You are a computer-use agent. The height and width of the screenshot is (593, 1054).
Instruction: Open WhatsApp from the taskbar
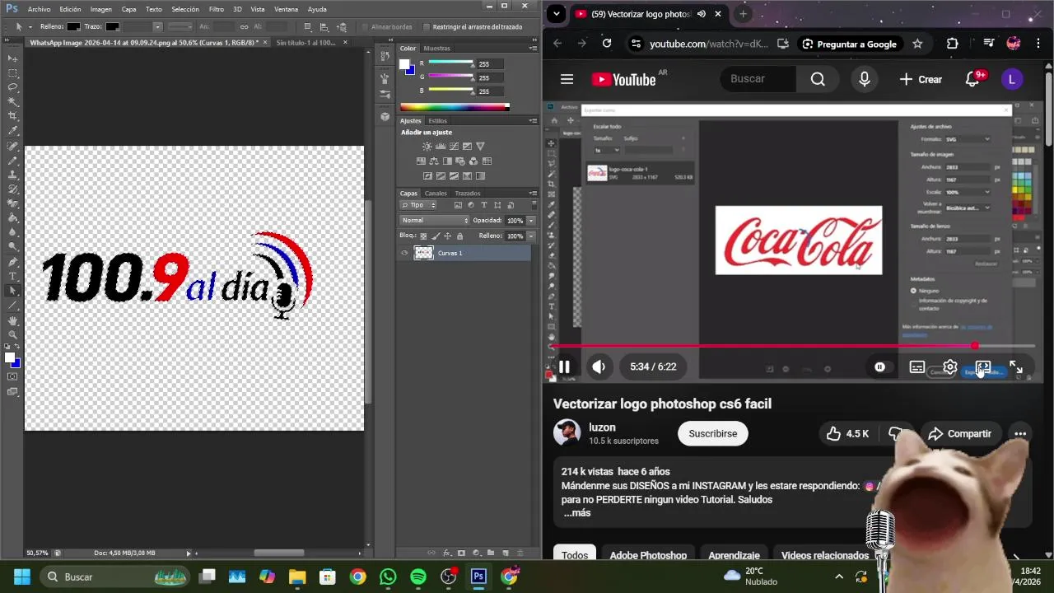tap(388, 577)
